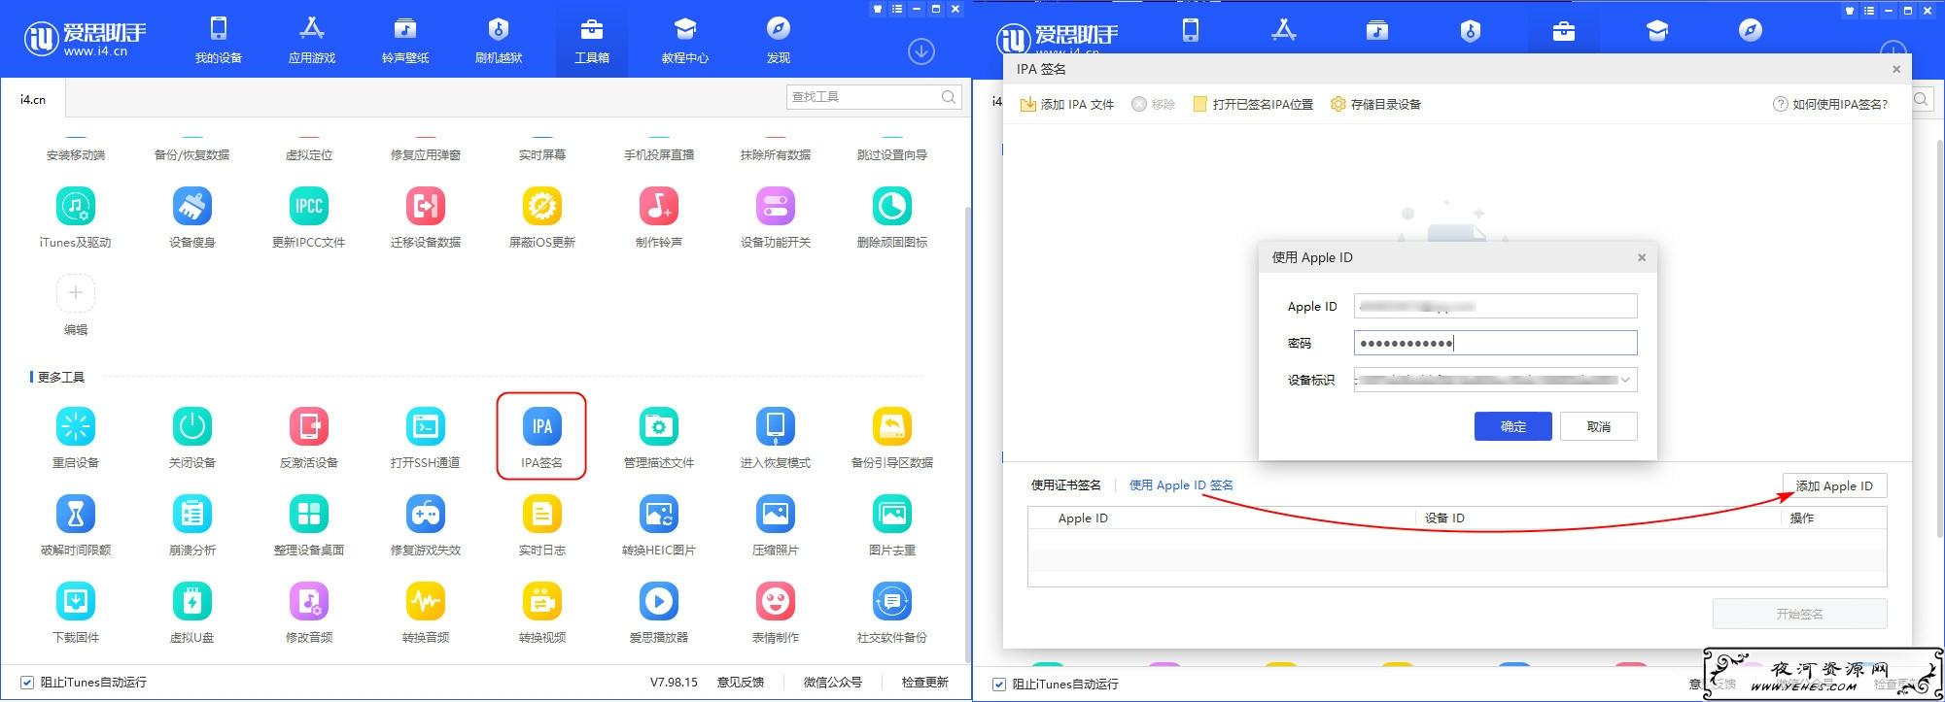Select the 进入恢复模式 tool
This screenshot has height=702, width=1945.
point(776,426)
